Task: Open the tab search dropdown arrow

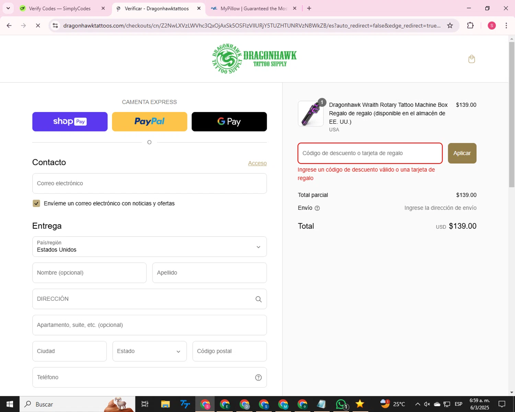Action: point(8,8)
